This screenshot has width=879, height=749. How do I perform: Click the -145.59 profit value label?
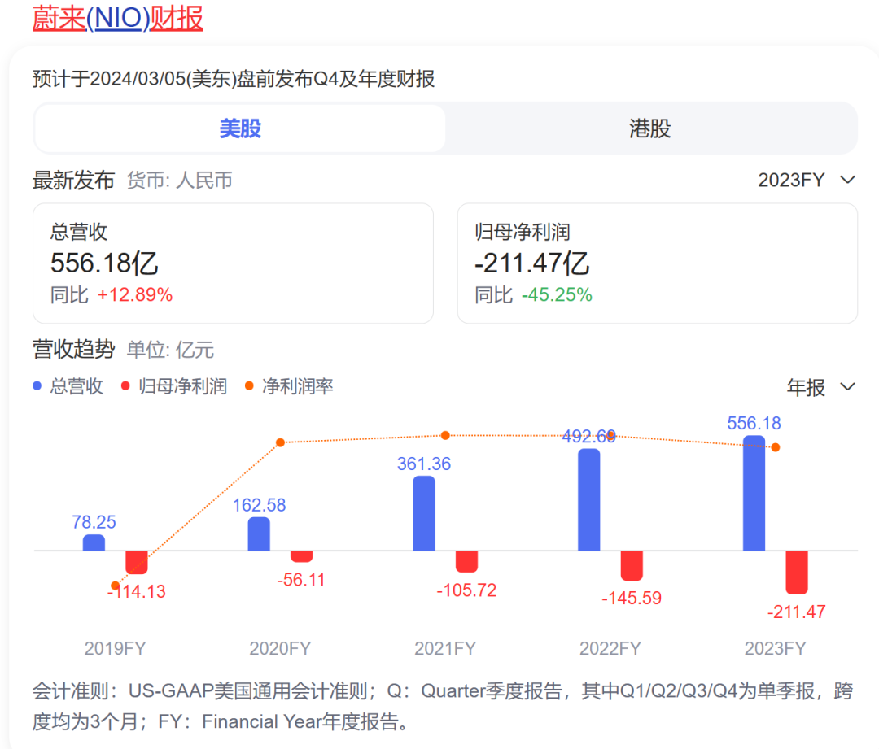[x=632, y=599]
